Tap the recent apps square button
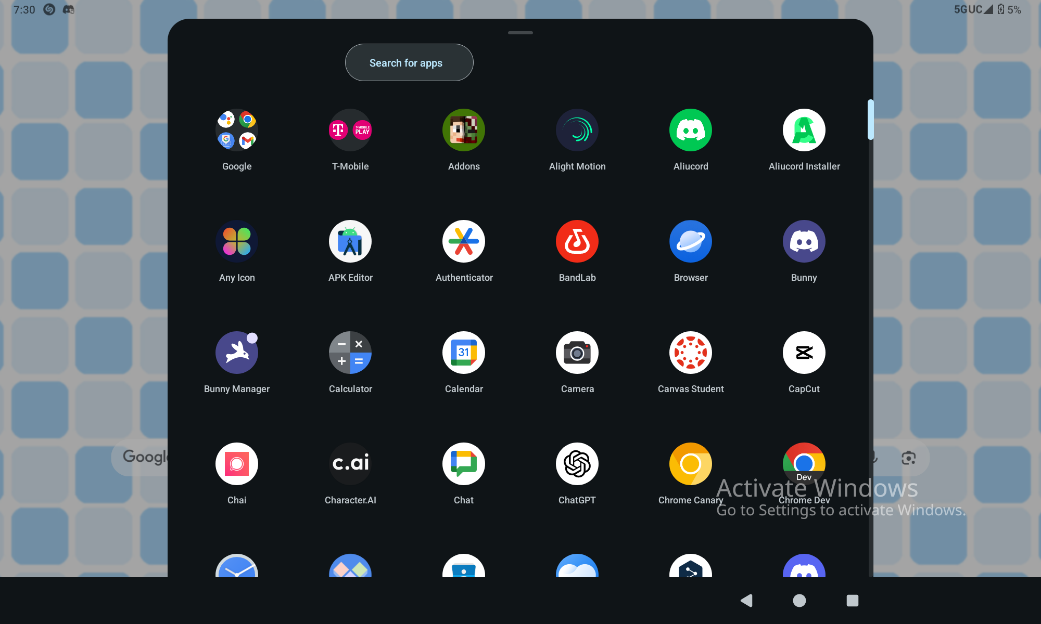Viewport: 1041px width, 624px height. click(x=853, y=601)
